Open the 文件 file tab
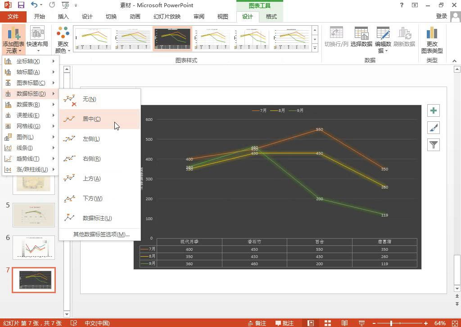The width and height of the screenshot is (461, 327). 13,17
